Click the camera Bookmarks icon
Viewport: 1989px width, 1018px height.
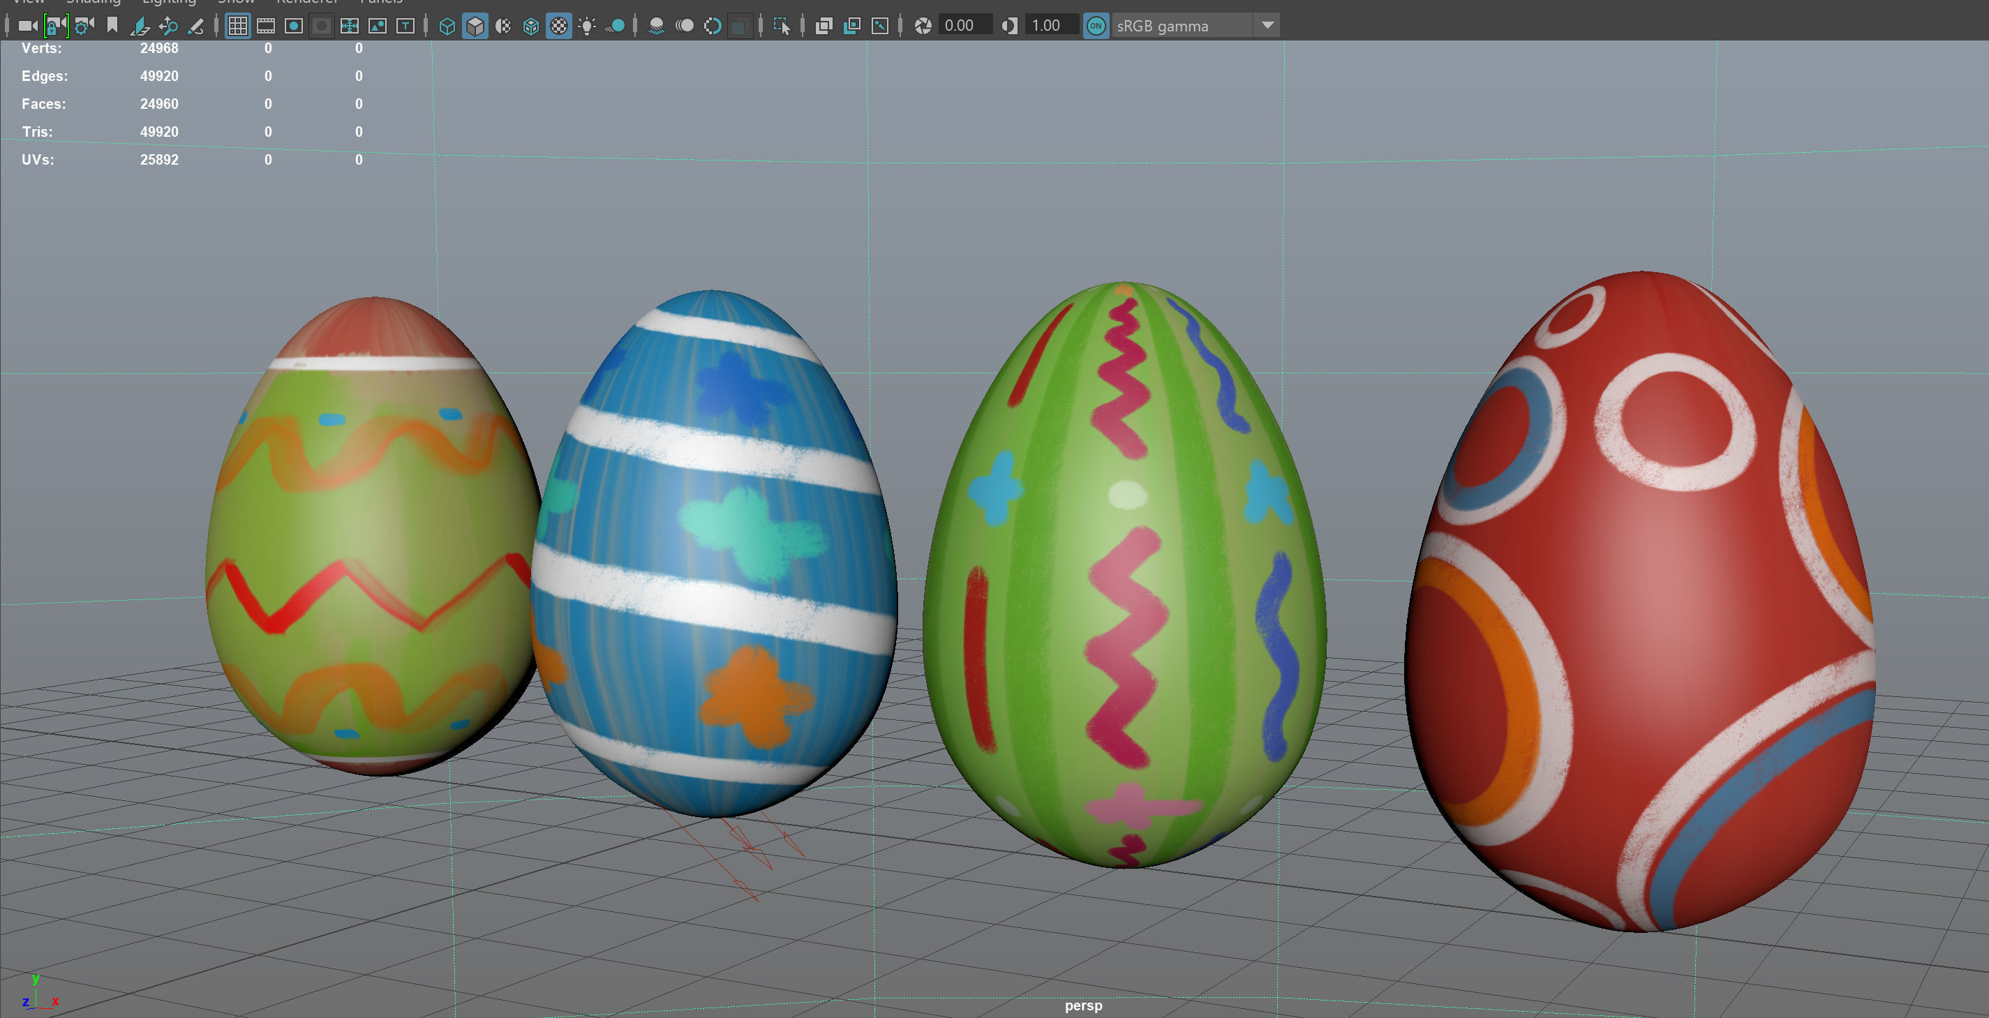112,26
